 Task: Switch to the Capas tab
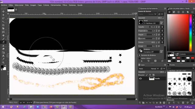[141, 65]
